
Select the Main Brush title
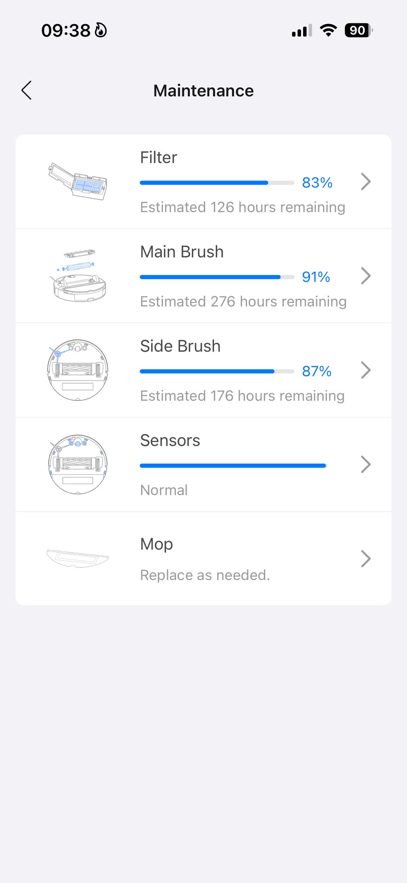tap(182, 252)
